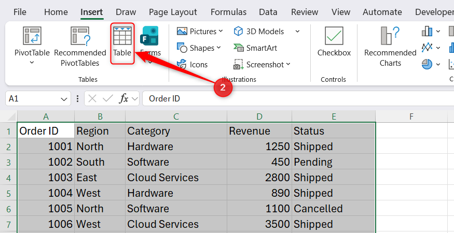The width and height of the screenshot is (454, 233).
Task: Select row 4 header
Action: tap(8, 178)
